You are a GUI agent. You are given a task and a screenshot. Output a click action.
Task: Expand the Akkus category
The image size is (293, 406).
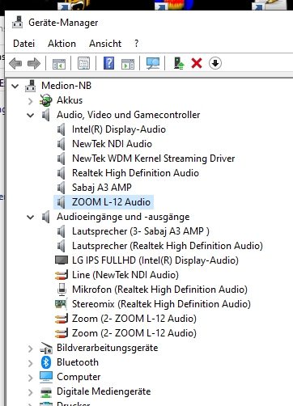tap(30, 101)
